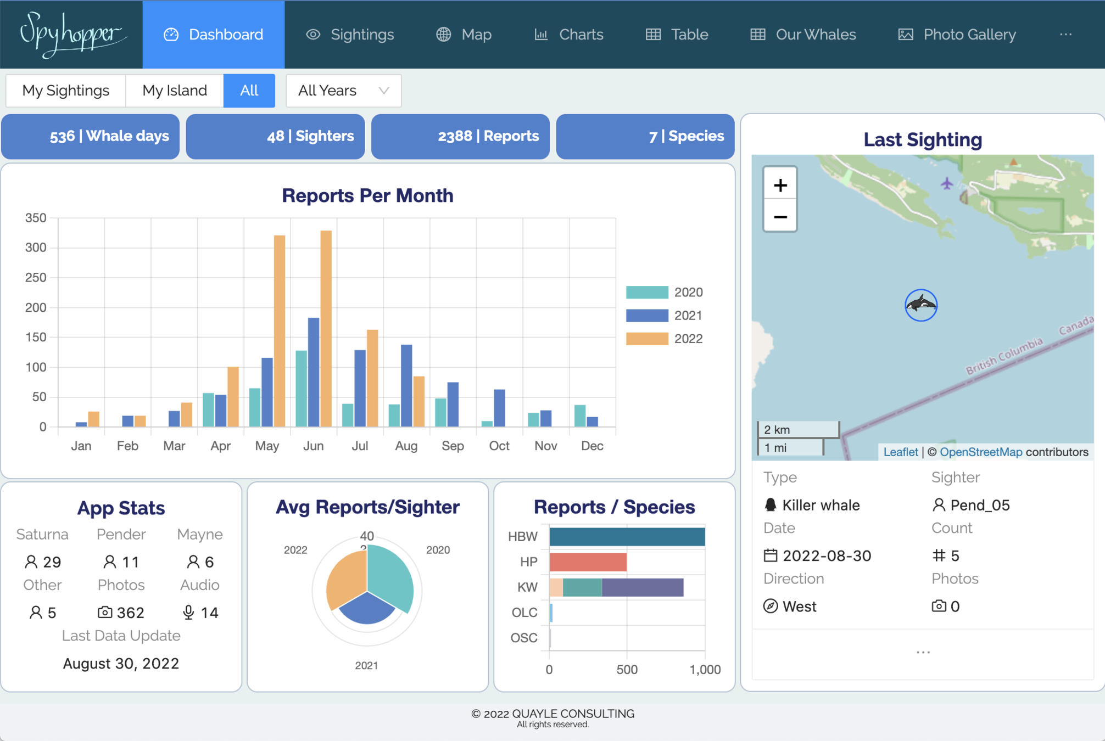Screen dimensions: 1105x741
Task: Click the calendar icon next to 2022-08-30
Action: point(771,555)
